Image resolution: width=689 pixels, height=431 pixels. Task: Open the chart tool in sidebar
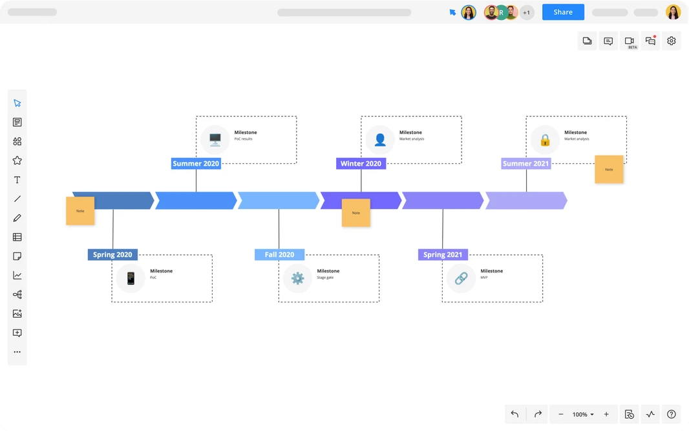pos(17,275)
